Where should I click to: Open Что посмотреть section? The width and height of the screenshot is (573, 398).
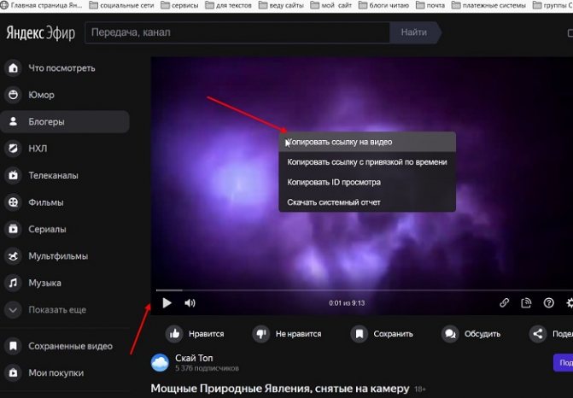click(x=61, y=68)
